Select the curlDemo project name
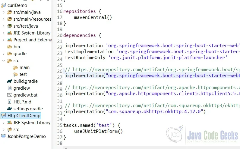This screenshot has width=240, height=149. pyautogui.click(x=17, y=5)
